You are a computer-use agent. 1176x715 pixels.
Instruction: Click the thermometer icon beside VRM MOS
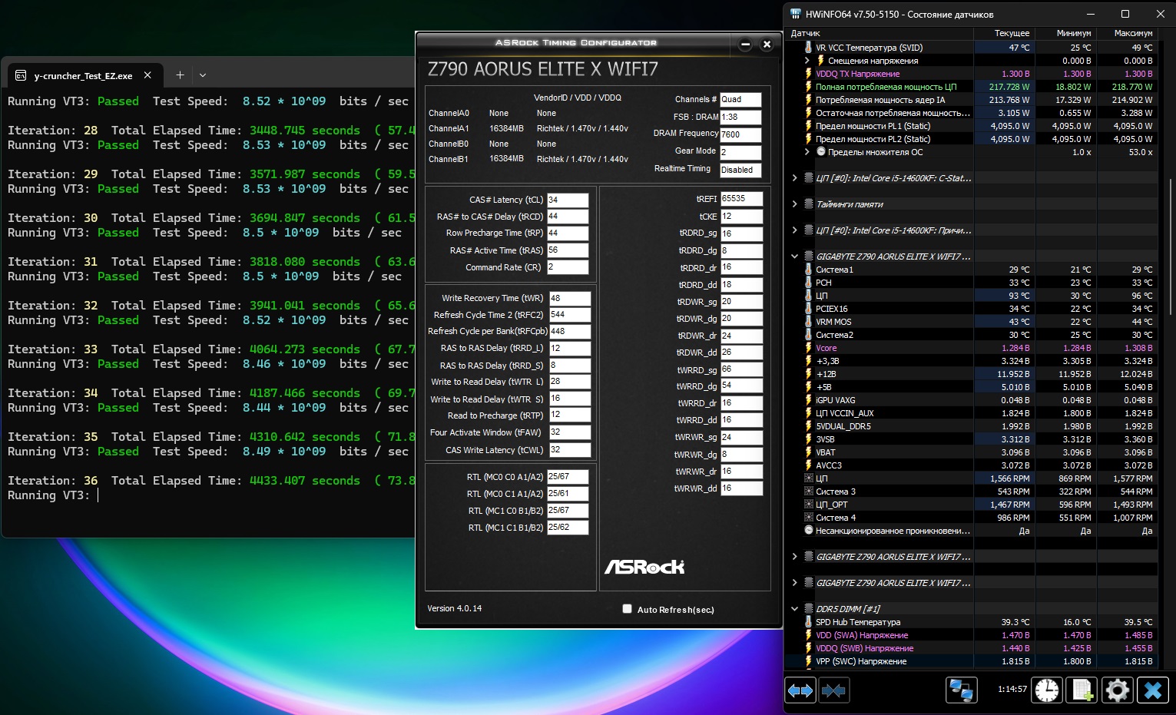point(808,322)
